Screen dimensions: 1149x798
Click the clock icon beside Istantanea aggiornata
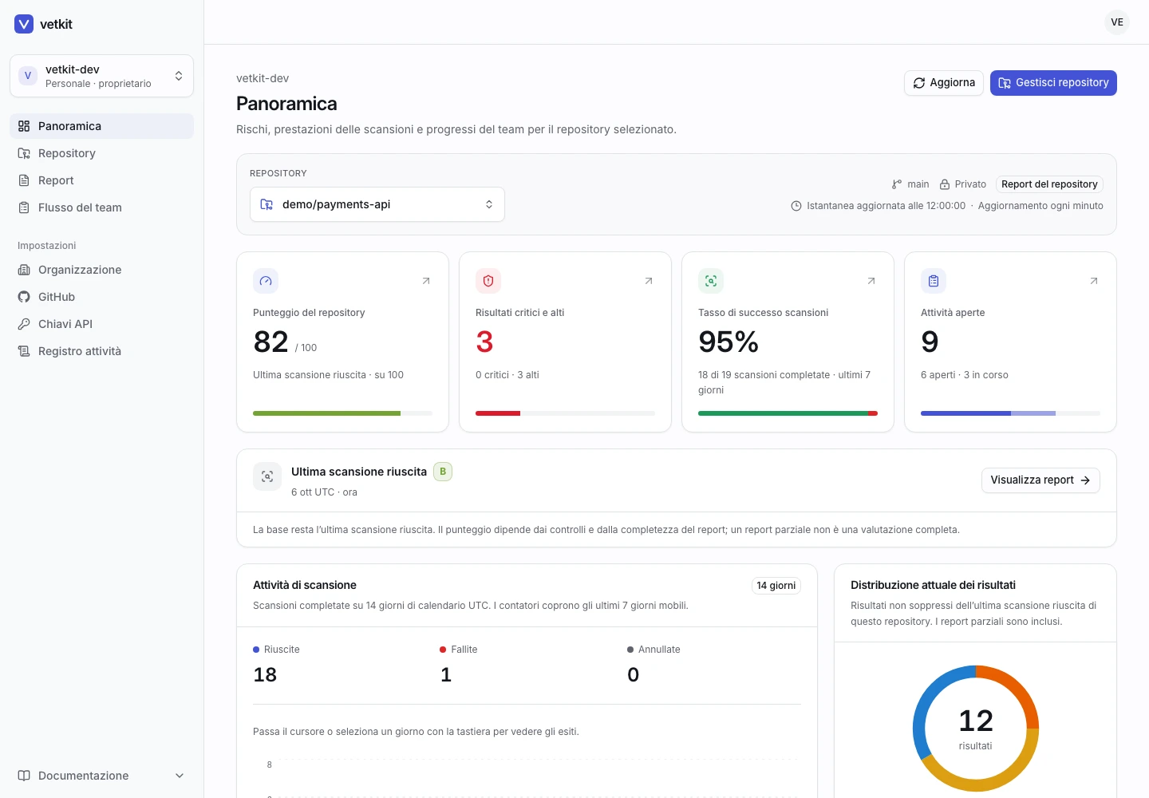[x=796, y=206]
